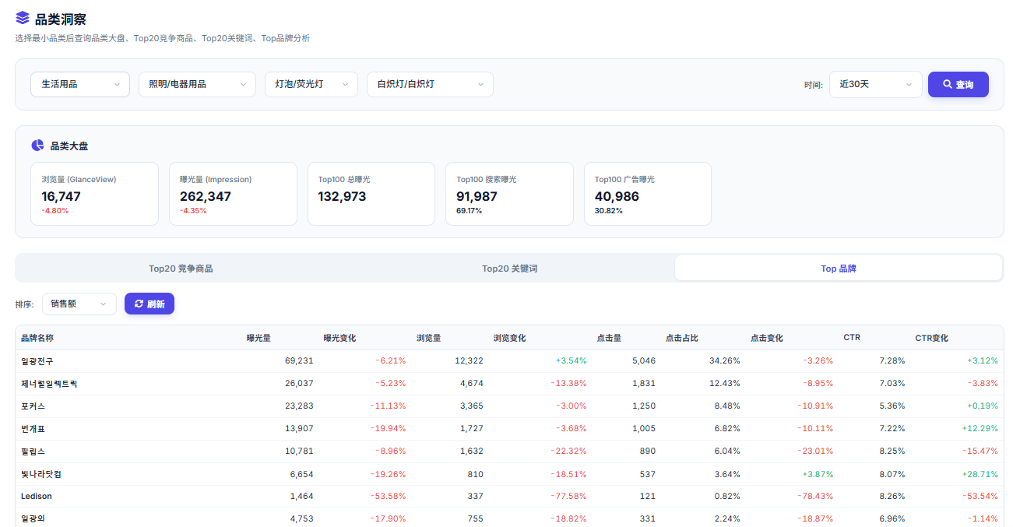1013x527 pixels.
Task: Open the 销售额 sort dropdown
Action: pyautogui.click(x=79, y=304)
